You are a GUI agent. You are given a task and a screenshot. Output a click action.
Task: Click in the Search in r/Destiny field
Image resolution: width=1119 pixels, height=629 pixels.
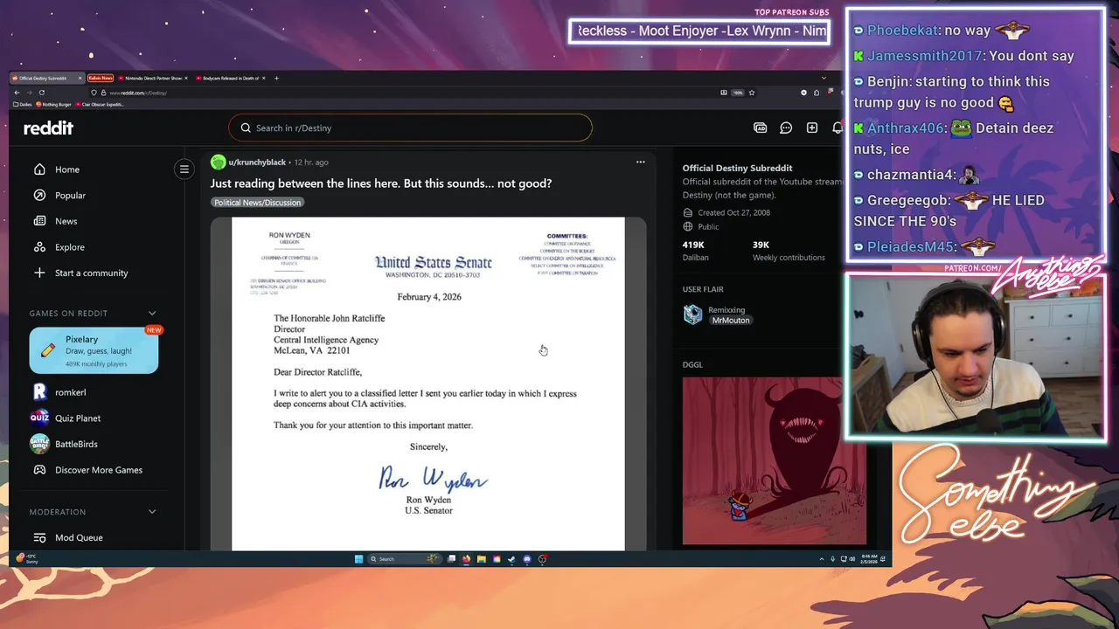pos(410,128)
